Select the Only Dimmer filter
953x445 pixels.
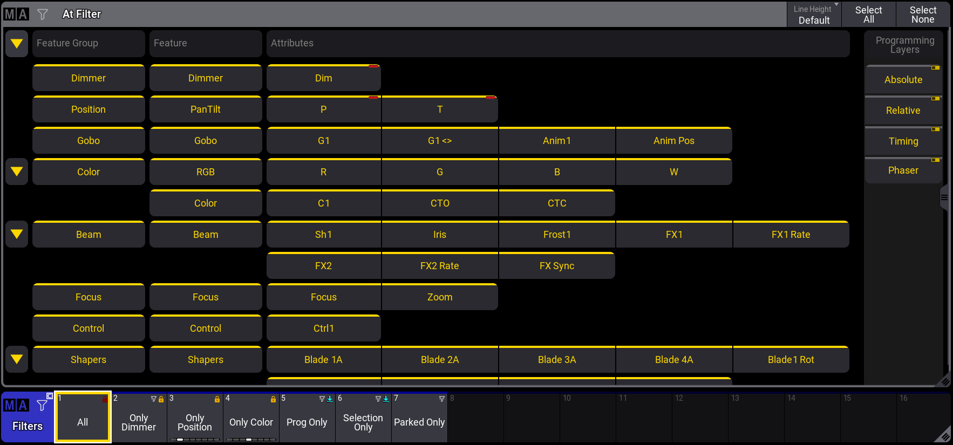[139, 417]
